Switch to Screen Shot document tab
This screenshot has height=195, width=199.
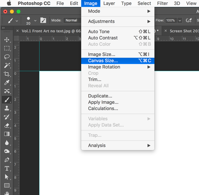coord(184,31)
